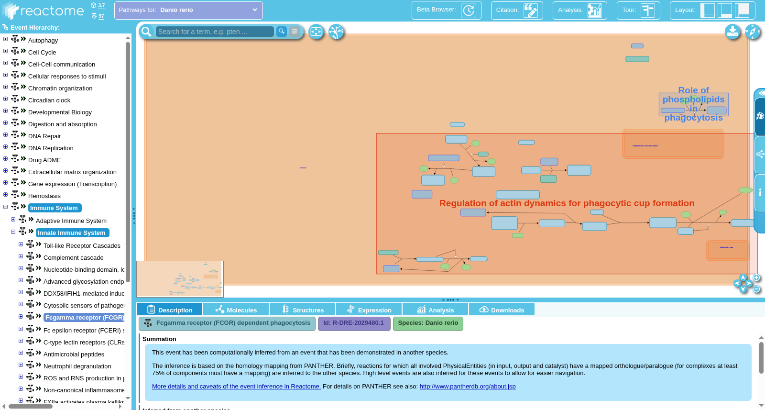Run the blue search button in diagram

(282, 32)
